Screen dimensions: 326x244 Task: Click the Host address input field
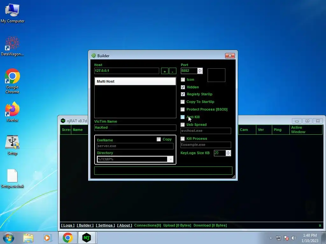tap(127, 71)
